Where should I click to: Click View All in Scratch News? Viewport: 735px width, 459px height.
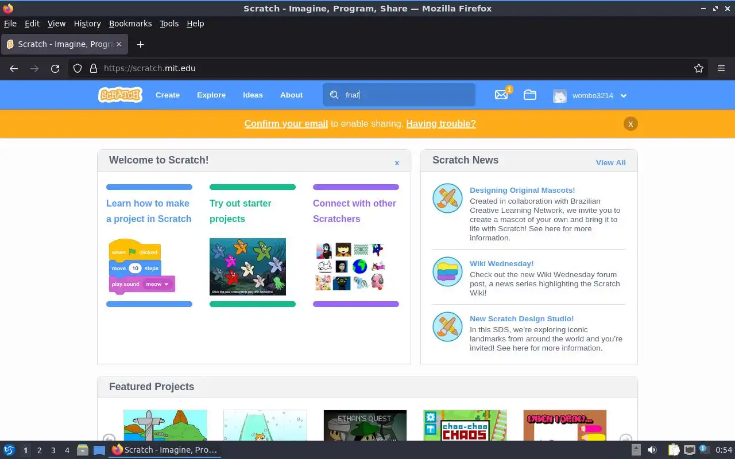(x=611, y=162)
